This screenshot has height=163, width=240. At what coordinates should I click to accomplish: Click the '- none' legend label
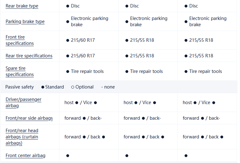(x=108, y=87)
